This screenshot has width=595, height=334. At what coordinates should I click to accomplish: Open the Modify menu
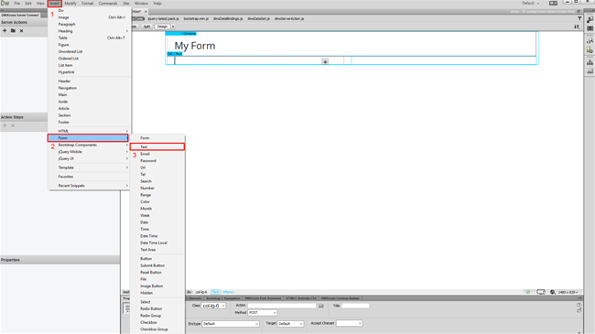pyautogui.click(x=70, y=4)
